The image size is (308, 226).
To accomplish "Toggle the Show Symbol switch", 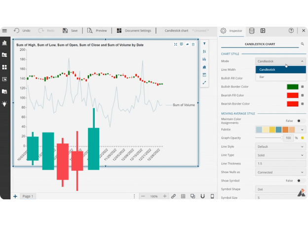I will point(300,181).
